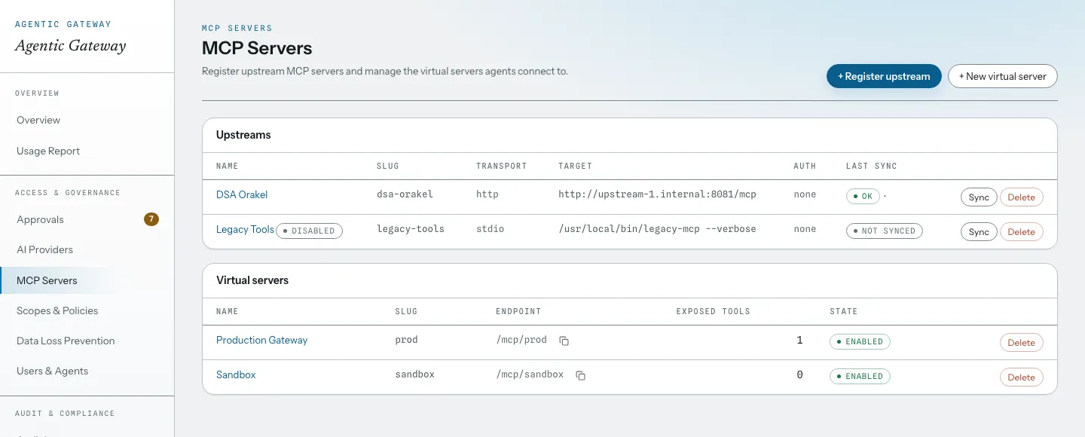Viewport: 1085px width, 437px height.
Task: Open the Production Gateway virtual server
Action: (261, 340)
